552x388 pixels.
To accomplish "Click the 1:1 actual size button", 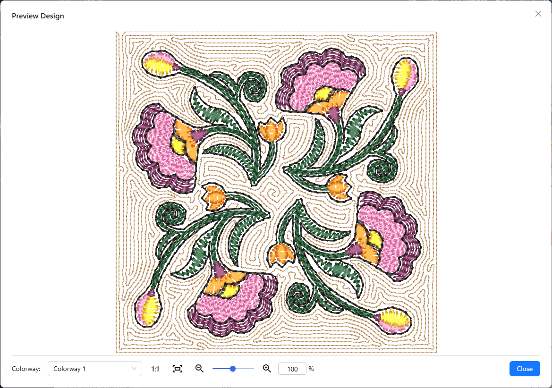I will 155,369.
